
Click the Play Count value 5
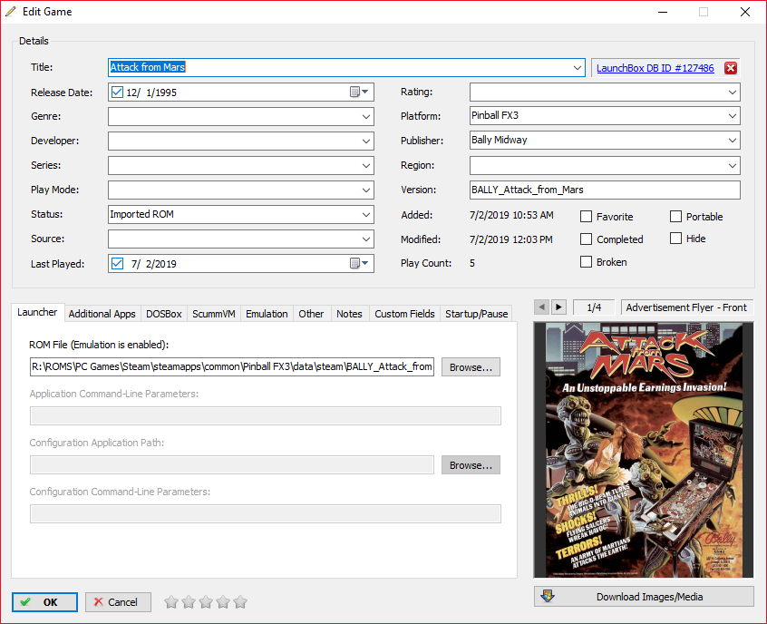pos(472,263)
